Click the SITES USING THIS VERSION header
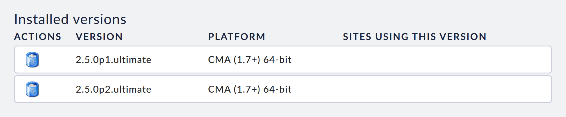 (x=414, y=37)
